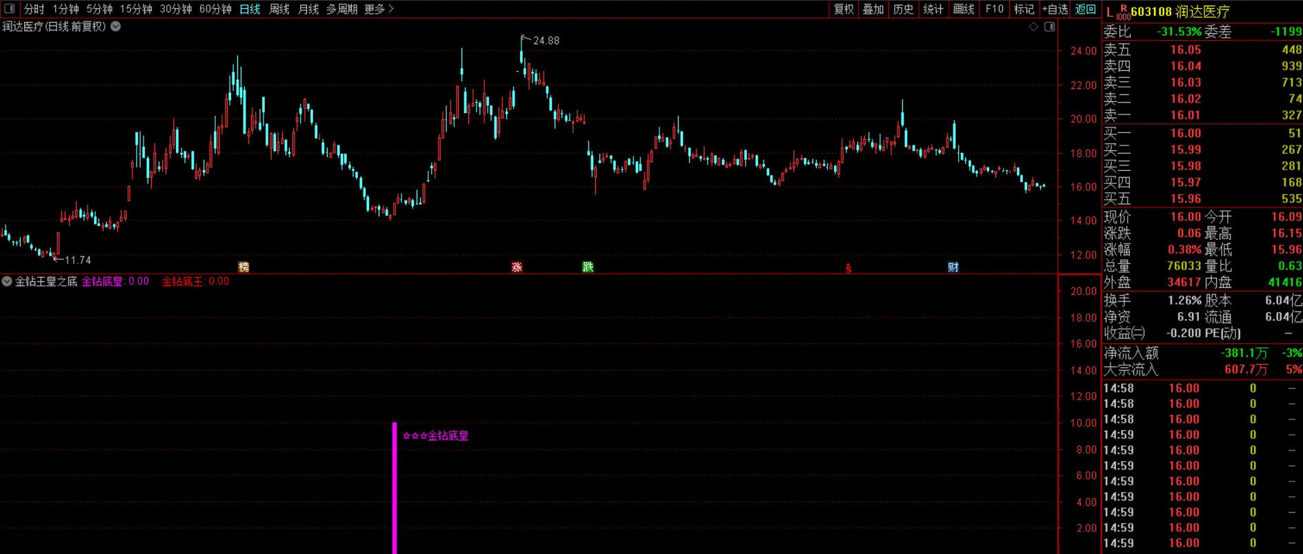This screenshot has height=554, width=1303.
Task: Click the 卖四 ask price 16.04
Action: [x=1186, y=66]
